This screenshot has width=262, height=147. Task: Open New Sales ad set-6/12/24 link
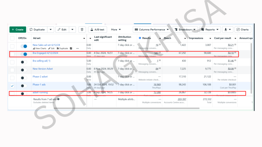click(x=46, y=45)
